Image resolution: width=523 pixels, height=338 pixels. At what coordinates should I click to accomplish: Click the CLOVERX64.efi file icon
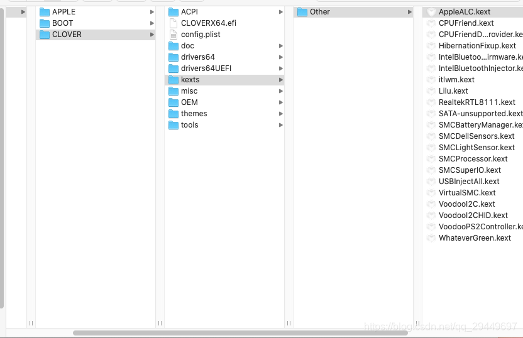[x=173, y=23]
